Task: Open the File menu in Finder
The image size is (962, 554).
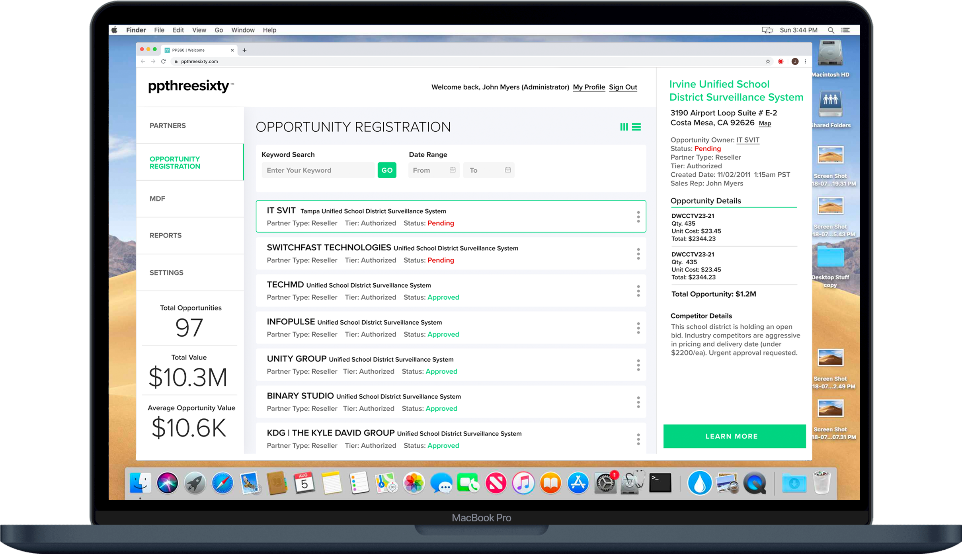Action: (x=159, y=30)
